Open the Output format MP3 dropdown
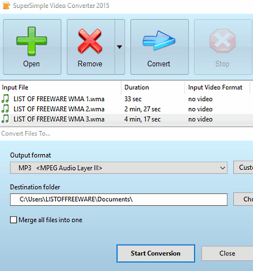Viewport: 253px width, 271px height. pyautogui.click(x=119, y=168)
